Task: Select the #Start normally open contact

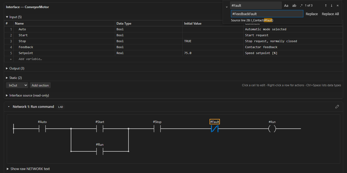Action: (x=100, y=129)
